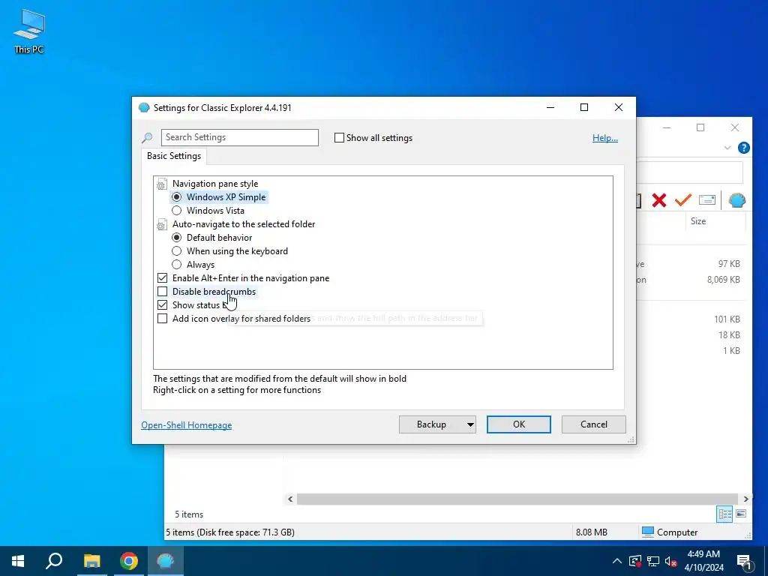Click the shell icon in settings title bar

(x=143, y=108)
